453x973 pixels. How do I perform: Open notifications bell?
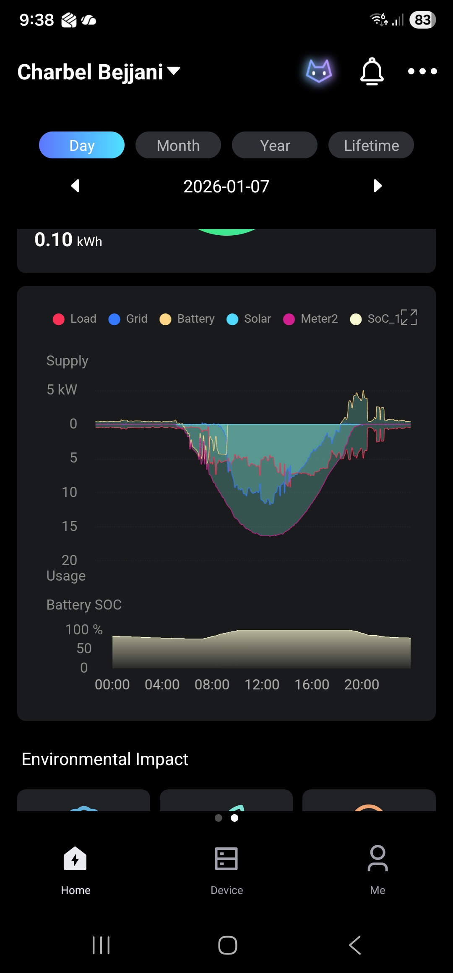372,71
